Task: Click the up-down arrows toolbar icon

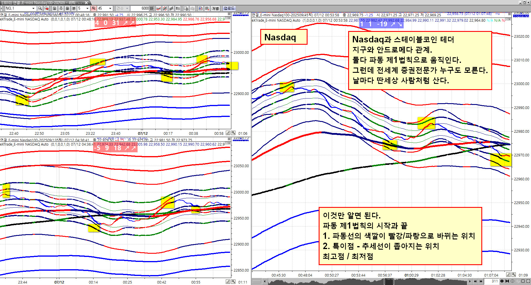Action: coord(178,8)
